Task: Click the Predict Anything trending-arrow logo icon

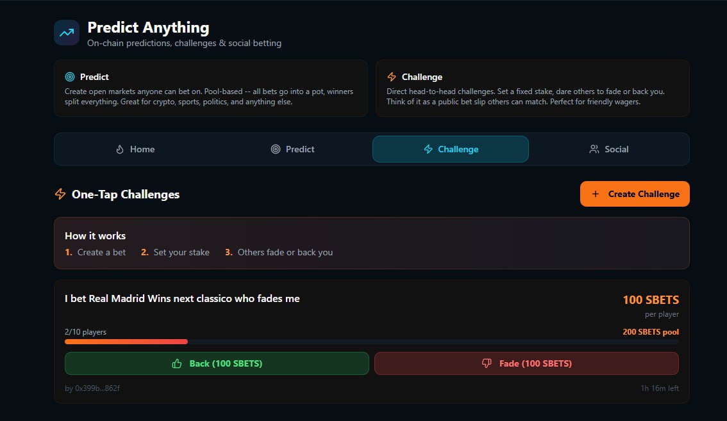Action: coord(67,33)
